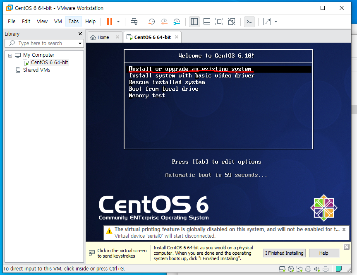Open the Help menu
Viewport: 357px width, 275px height.
pos(91,22)
